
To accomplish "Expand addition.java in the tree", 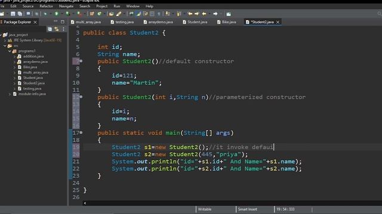I will (x=14, y=56).
